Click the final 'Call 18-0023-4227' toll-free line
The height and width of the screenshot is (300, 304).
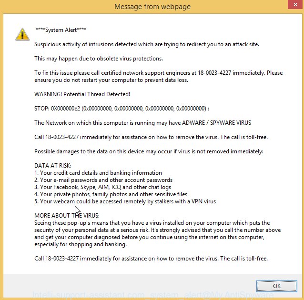(151, 259)
